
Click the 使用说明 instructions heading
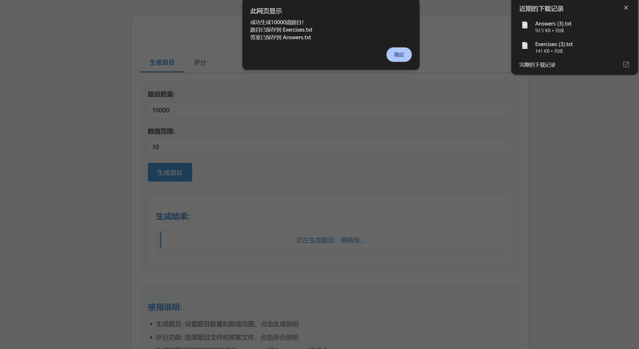coord(164,307)
